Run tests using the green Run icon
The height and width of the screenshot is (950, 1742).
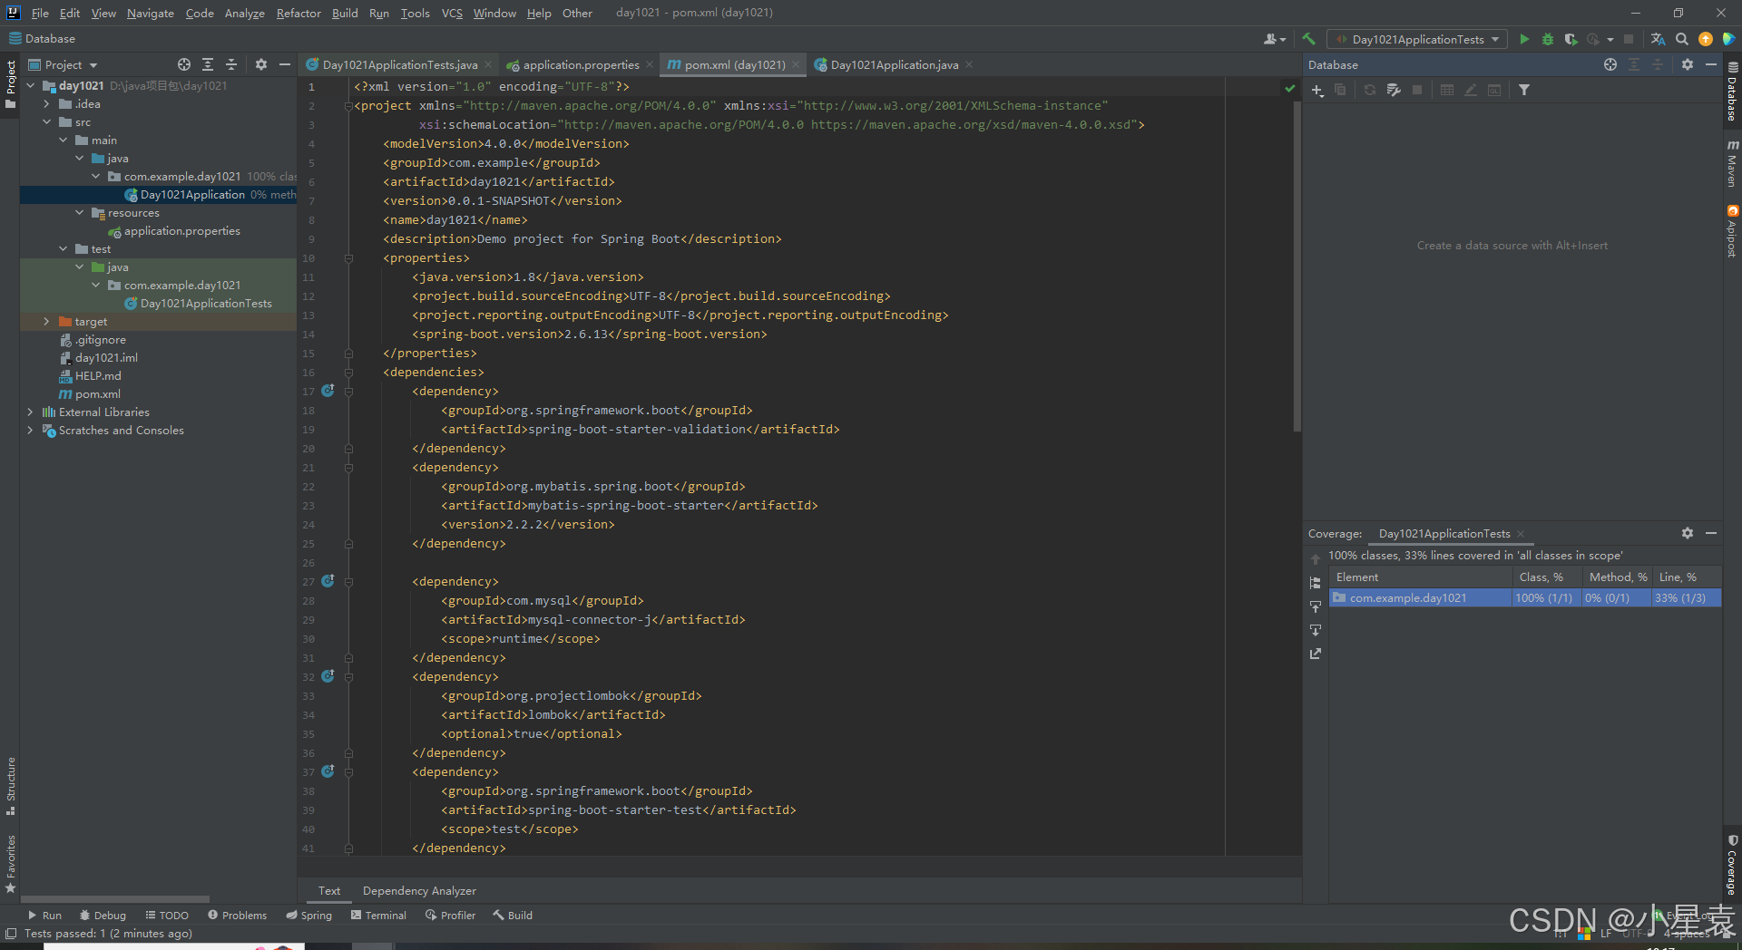click(x=1524, y=39)
